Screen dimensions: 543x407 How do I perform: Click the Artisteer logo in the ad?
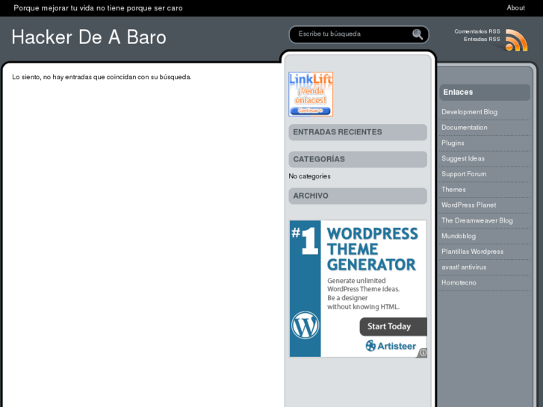click(391, 346)
